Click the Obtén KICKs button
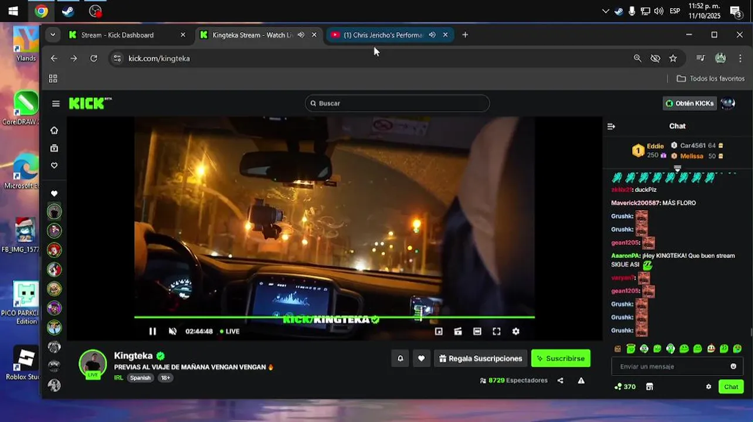 (x=690, y=103)
